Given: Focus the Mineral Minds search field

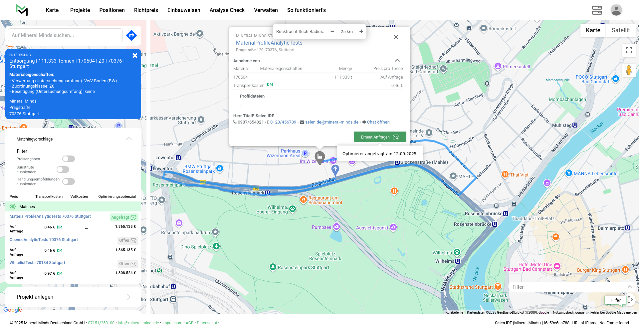Looking at the screenshot, I should tap(65, 35).
